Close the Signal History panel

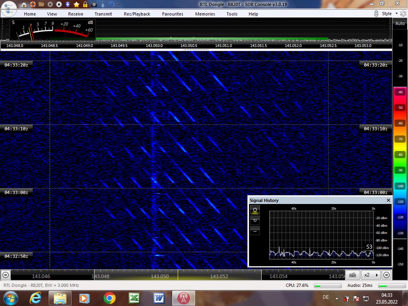point(388,200)
